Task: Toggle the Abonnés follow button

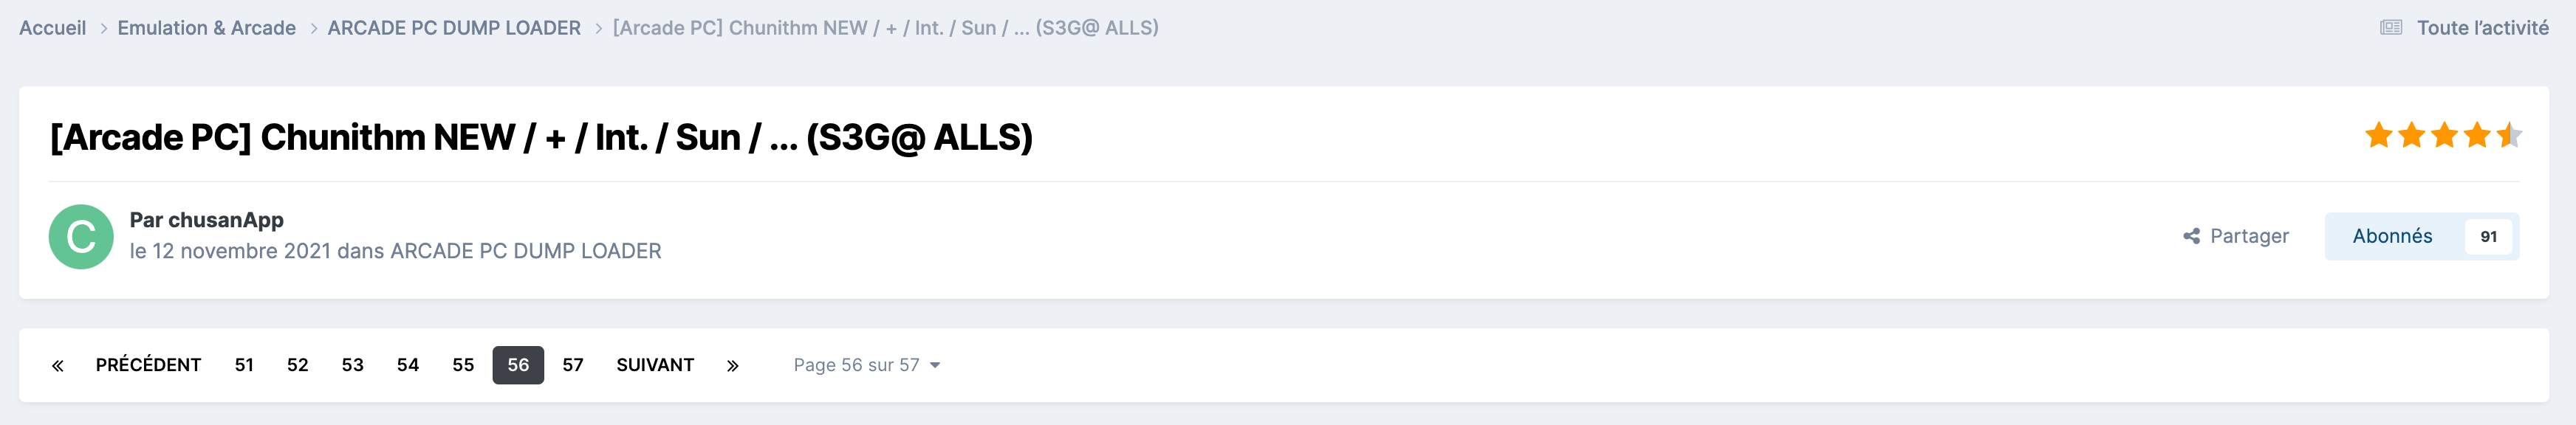Action: click(2392, 237)
